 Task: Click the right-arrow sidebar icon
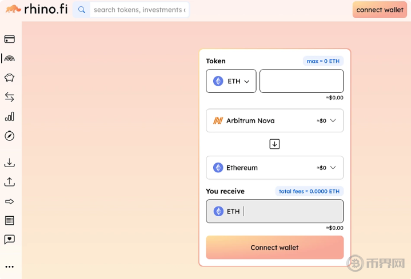[9, 201]
